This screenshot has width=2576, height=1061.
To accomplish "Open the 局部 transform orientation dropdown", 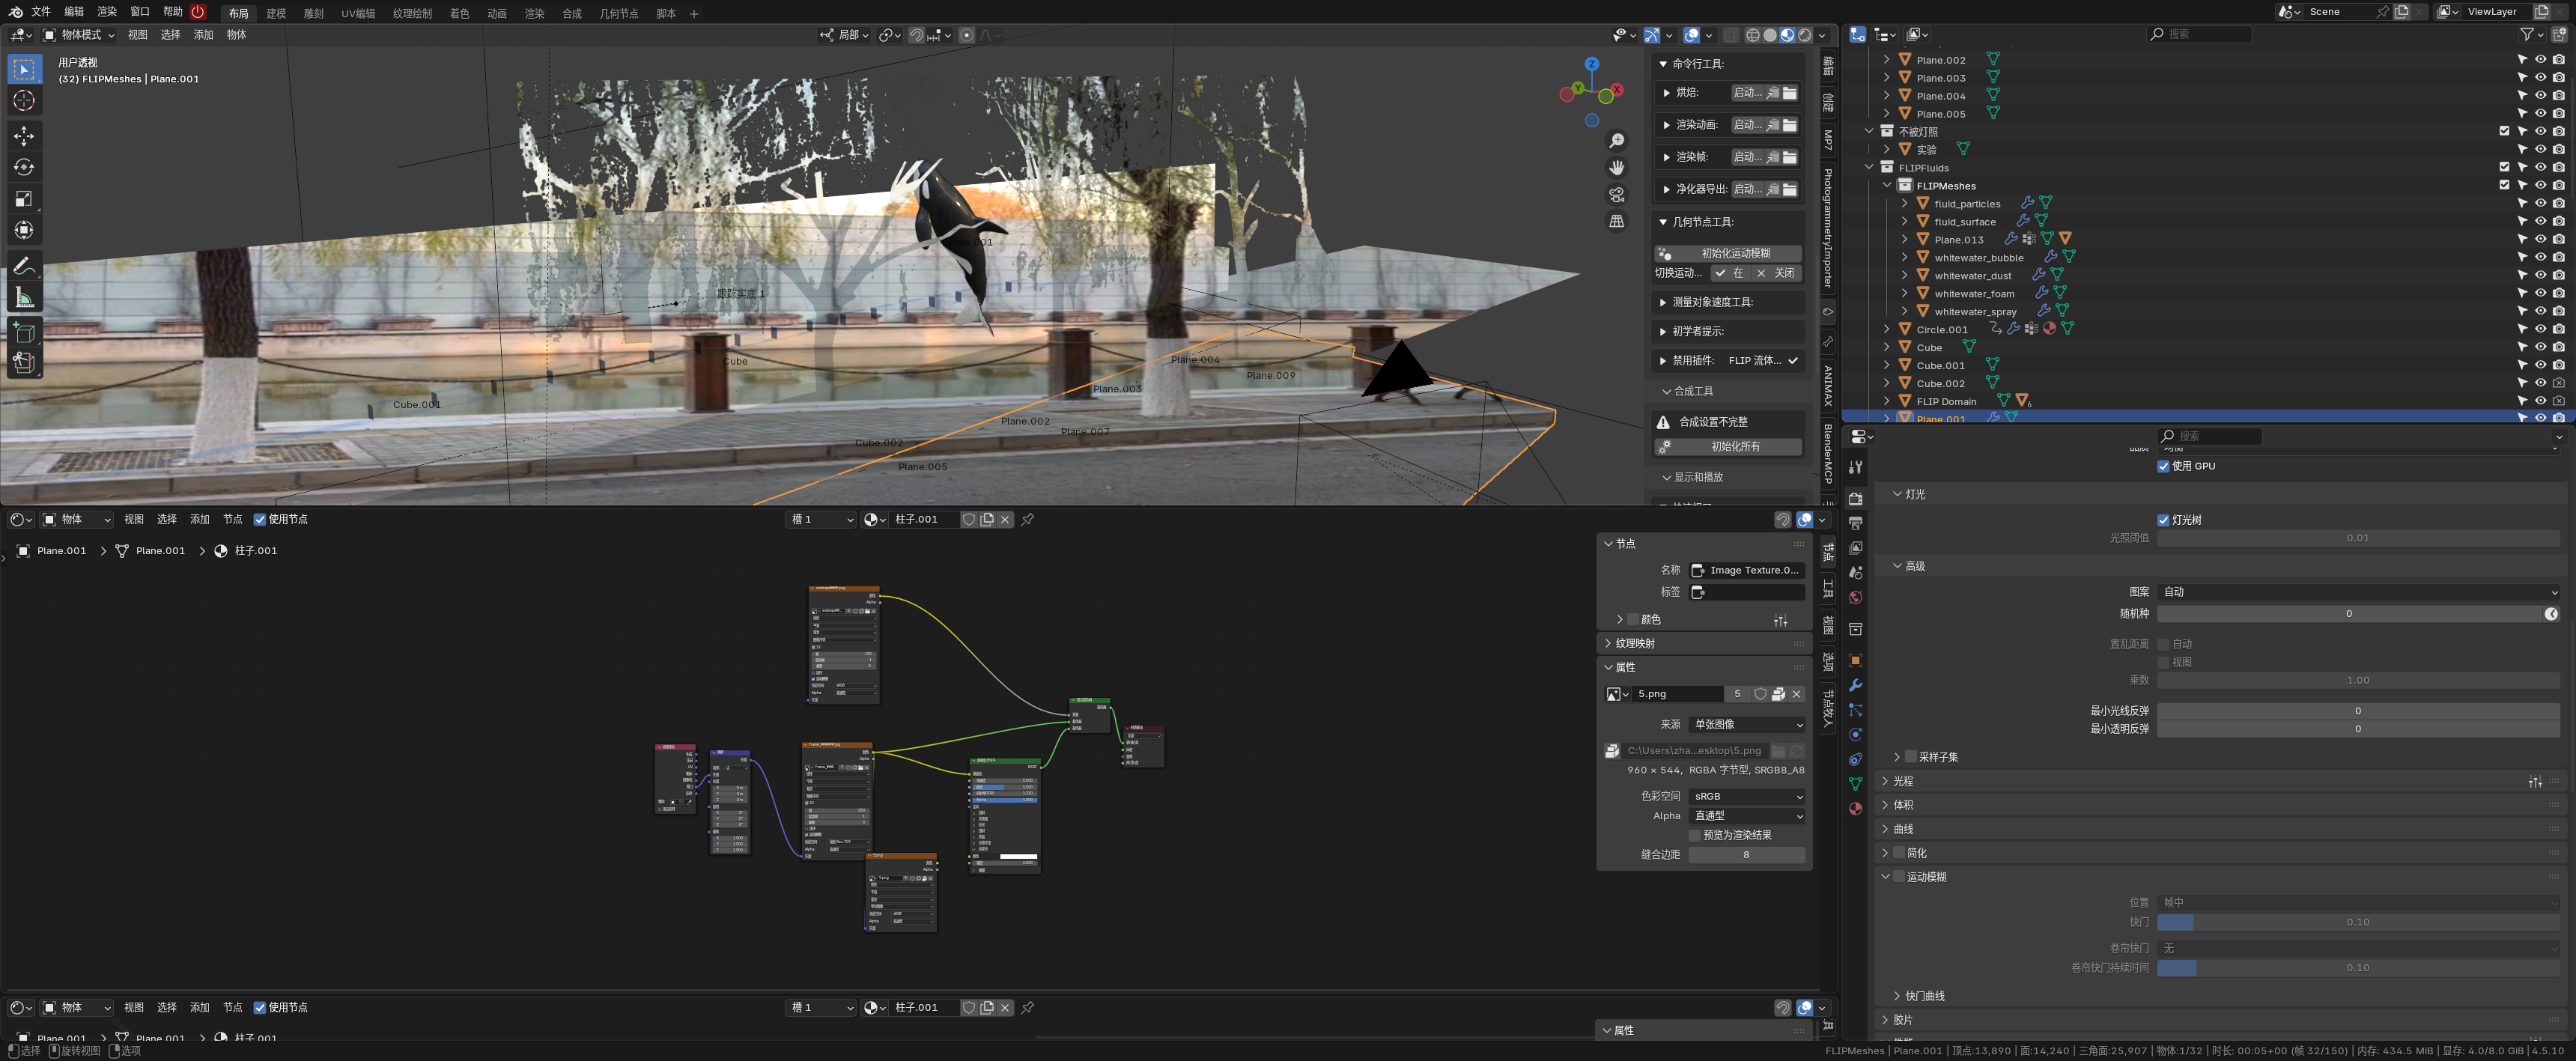I will pyautogui.click(x=845, y=35).
